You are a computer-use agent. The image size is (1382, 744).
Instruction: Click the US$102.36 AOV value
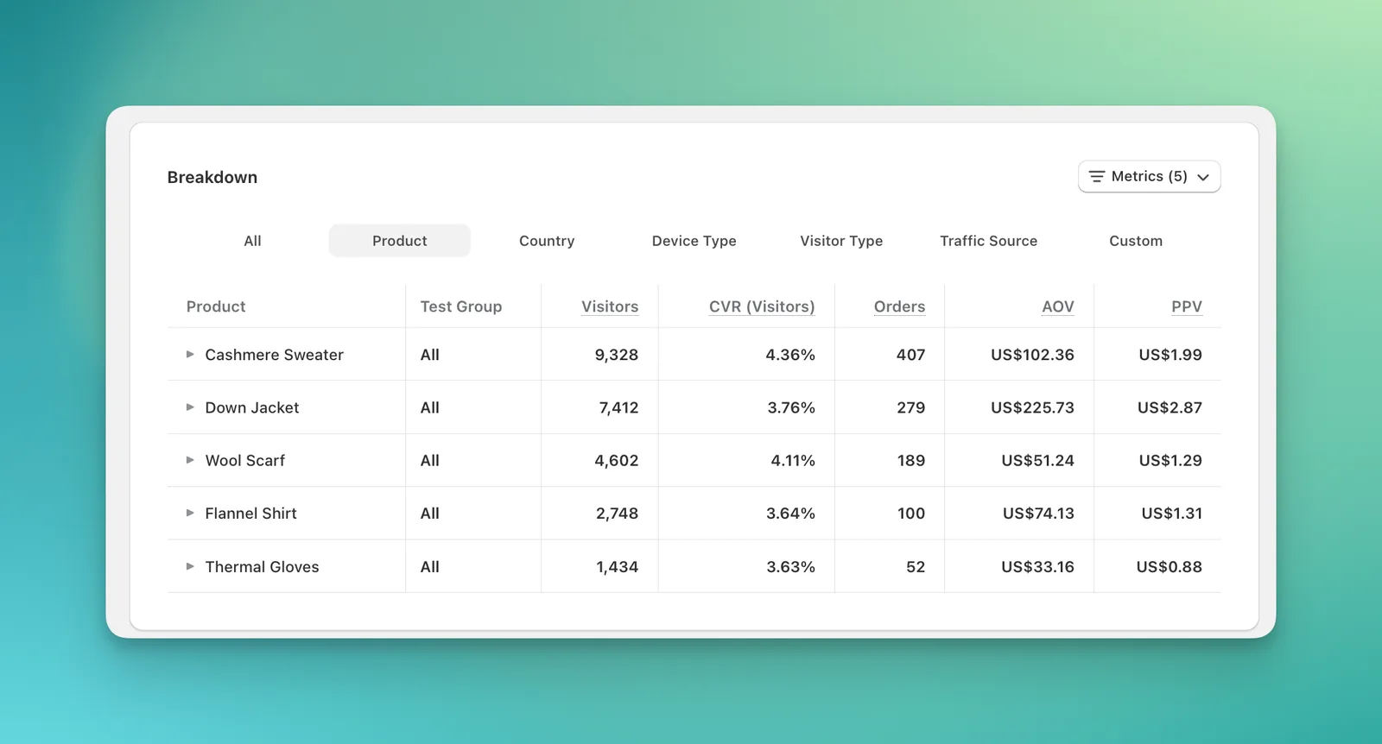click(1032, 355)
